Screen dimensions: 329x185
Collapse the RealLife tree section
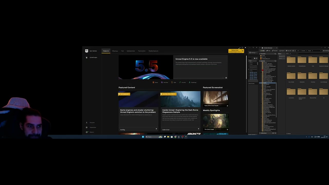(260, 61)
